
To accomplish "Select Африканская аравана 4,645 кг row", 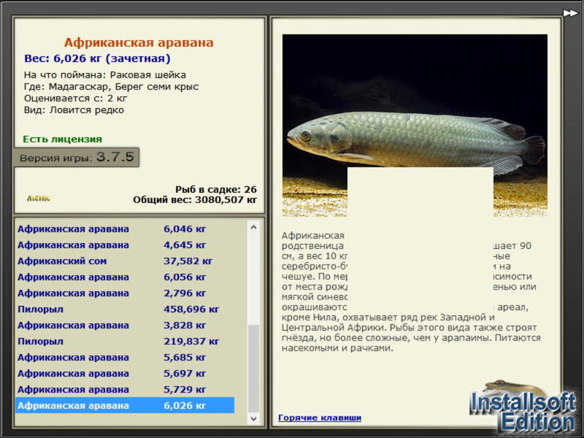I will (x=125, y=245).
